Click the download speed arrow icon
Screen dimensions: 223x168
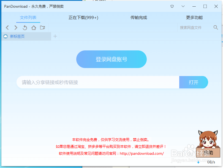(198, 162)
